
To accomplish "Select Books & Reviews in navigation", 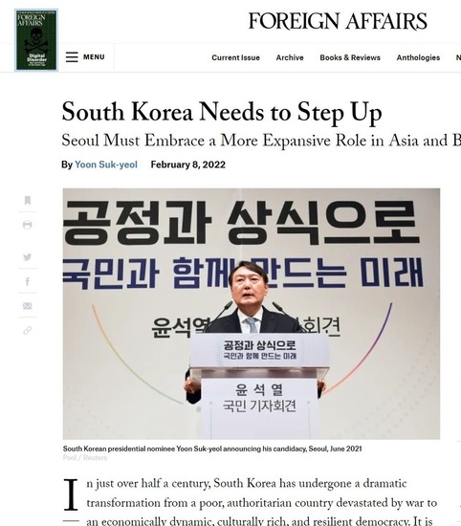I will [x=350, y=57].
